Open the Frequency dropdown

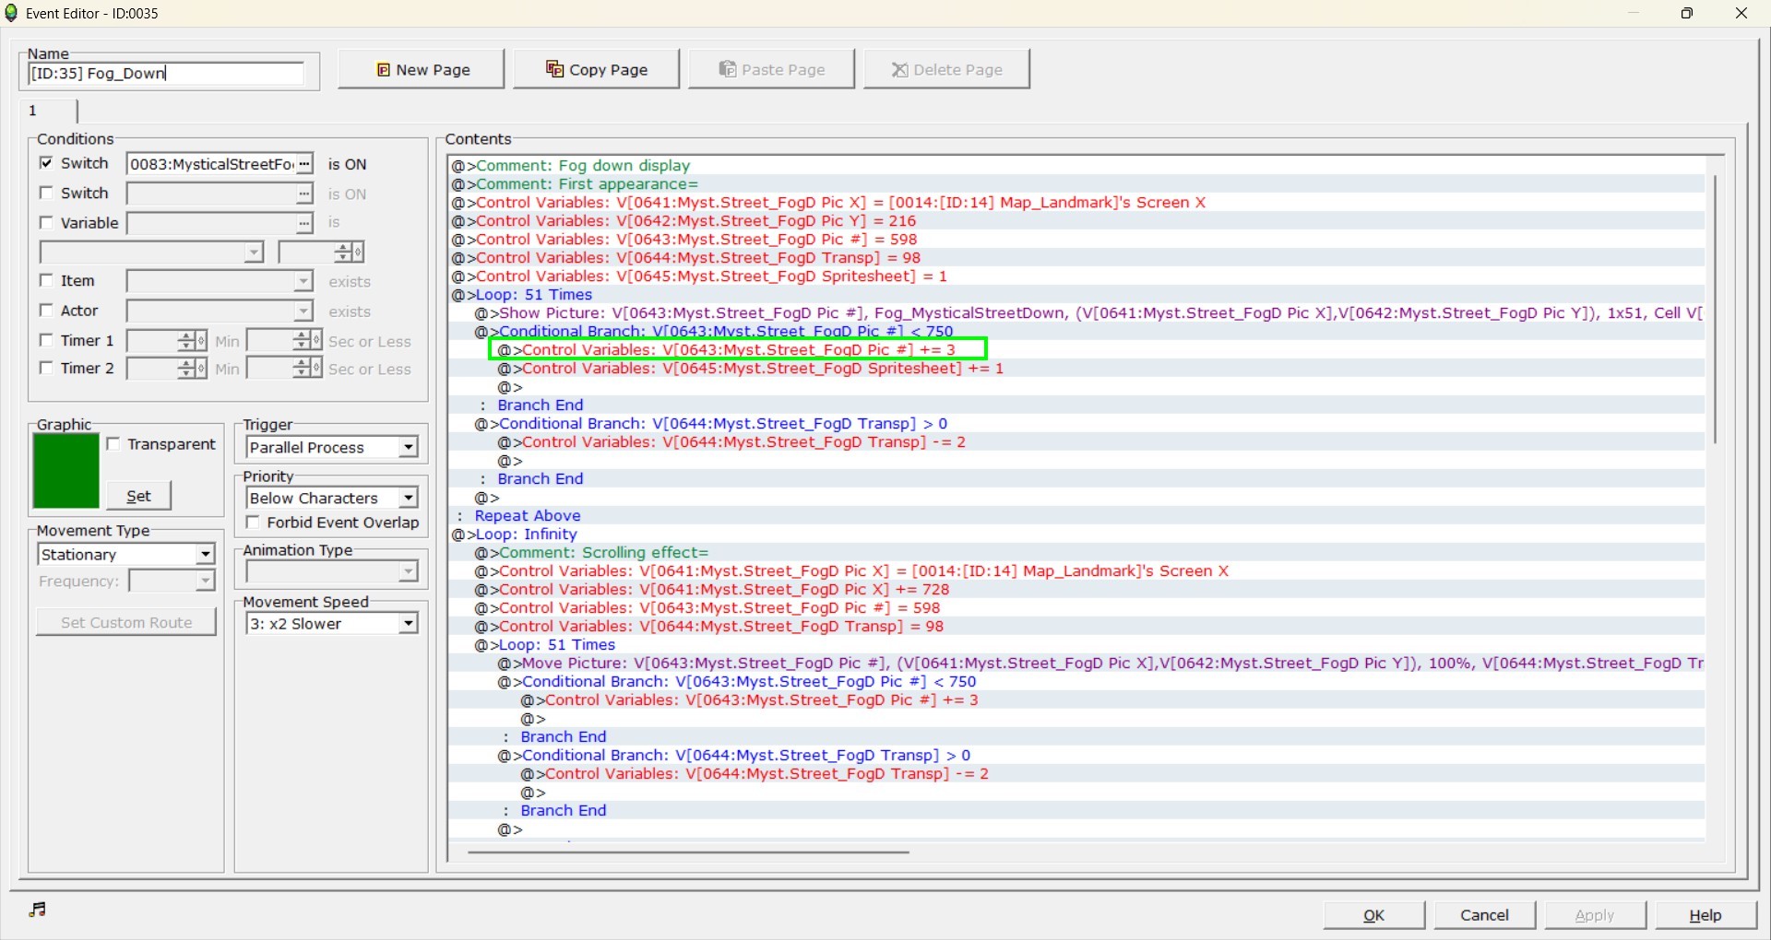172,581
